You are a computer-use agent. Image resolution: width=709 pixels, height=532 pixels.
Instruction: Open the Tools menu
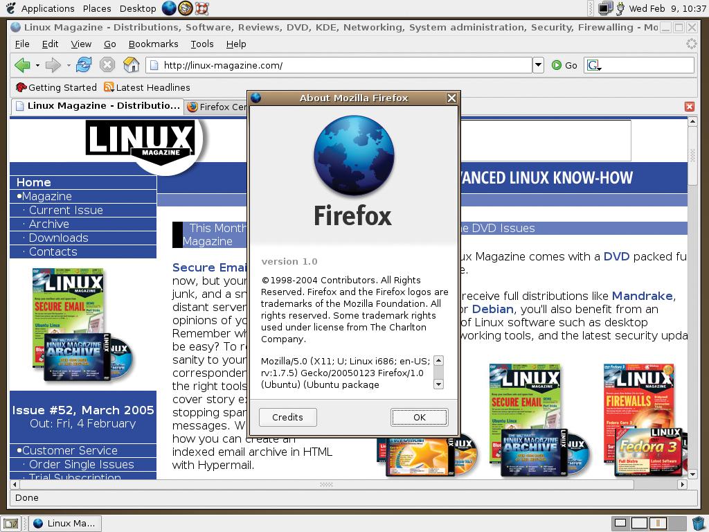201,44
